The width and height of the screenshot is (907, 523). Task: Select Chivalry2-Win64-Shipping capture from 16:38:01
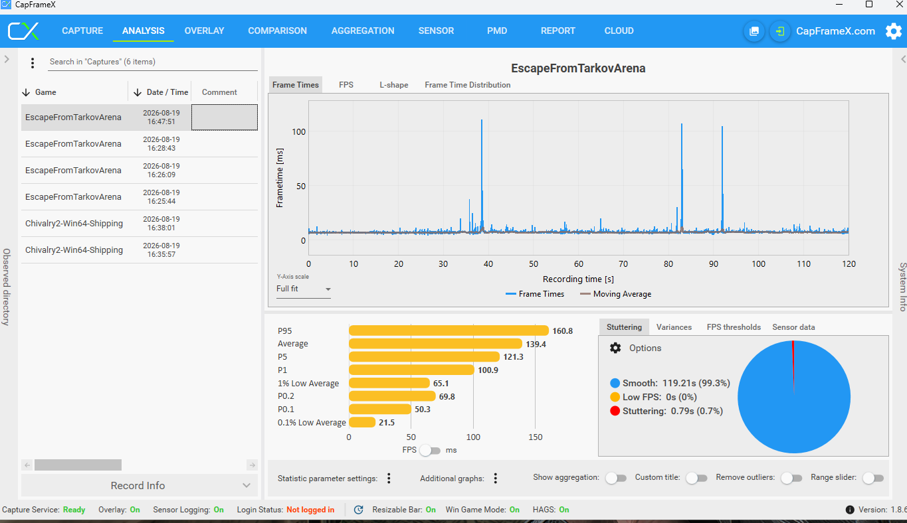tap(139, 224)
